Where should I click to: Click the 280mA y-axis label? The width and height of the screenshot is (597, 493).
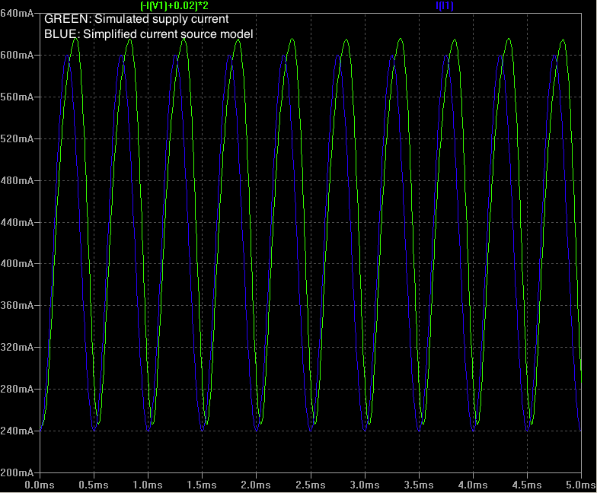pos(17,390)
